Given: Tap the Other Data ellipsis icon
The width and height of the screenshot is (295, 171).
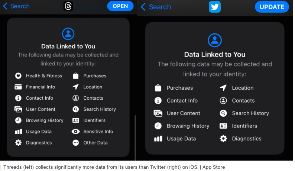Looking at the screenshot, I should [76, 143].
